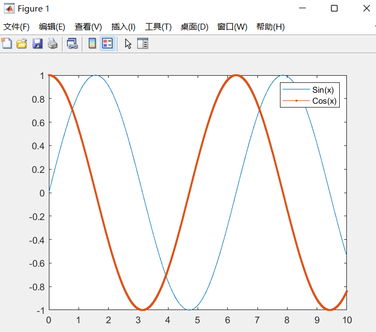The height and width of the screenshot is (332, 376).
Task: Open the 工具(T) menu
Action: pos(158,26)
